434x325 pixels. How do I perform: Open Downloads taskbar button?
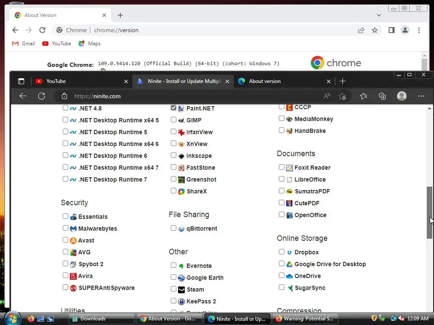101,319
